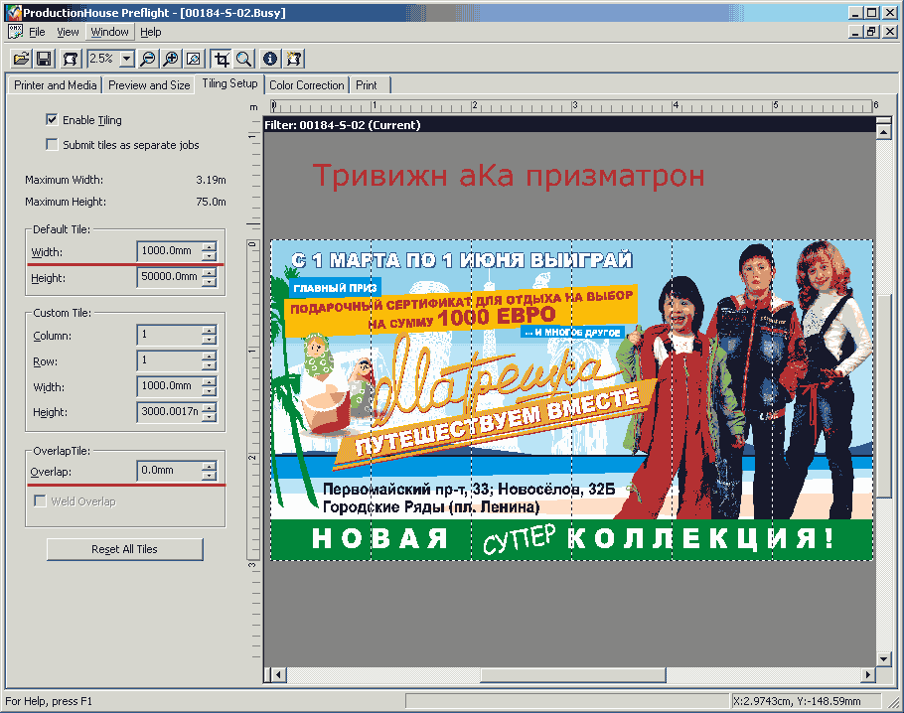The width and height of the screenshot is (904, 713).
Task: Decrease Custom Tile Width with down arrow
Action: [x=210, y=391]
